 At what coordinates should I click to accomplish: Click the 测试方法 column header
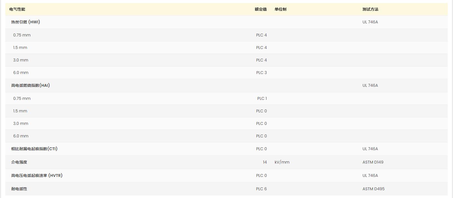(370, 9)
